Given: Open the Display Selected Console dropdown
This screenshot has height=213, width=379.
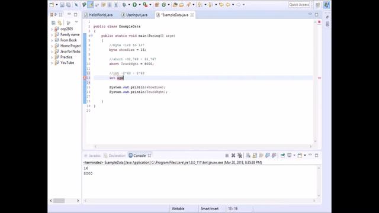Looking at the screenshot, I should (x=294, y=156).
